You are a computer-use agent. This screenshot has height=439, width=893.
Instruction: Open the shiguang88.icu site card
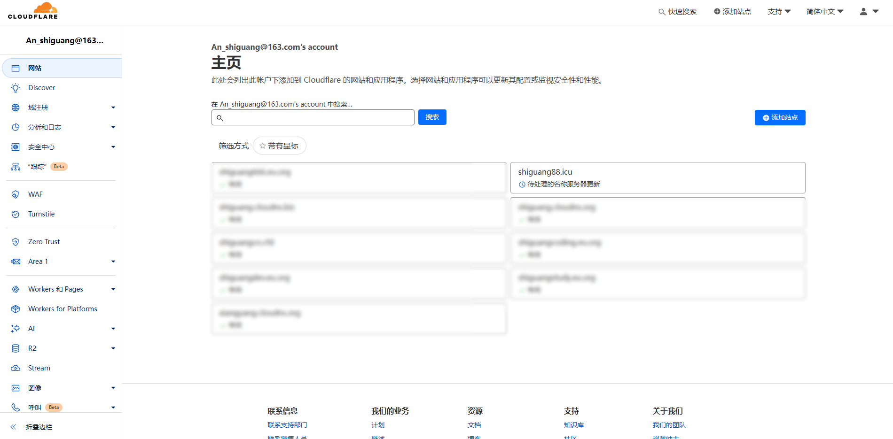point(658,177)
